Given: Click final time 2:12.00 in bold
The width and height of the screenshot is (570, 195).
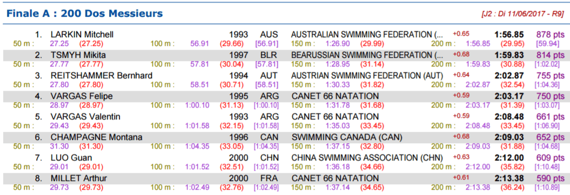Looking at the screenshot, I should click(509, 158).
